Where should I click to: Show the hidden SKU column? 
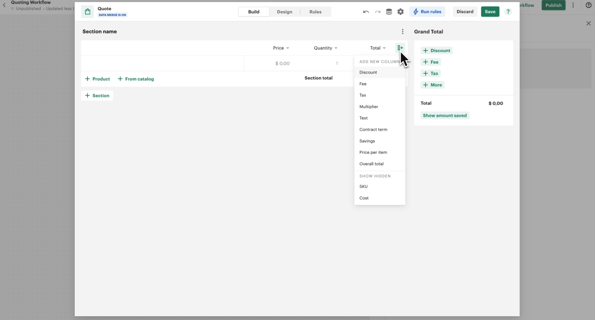pos(363,187)
